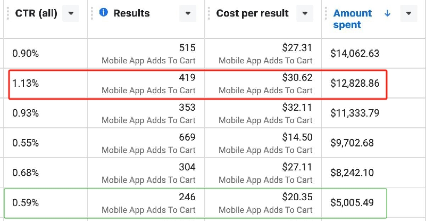The width and height of the screenshot is (426, 221).
Task: Click the 1.13% CTR cell
Action: click(x=26, y=83)
